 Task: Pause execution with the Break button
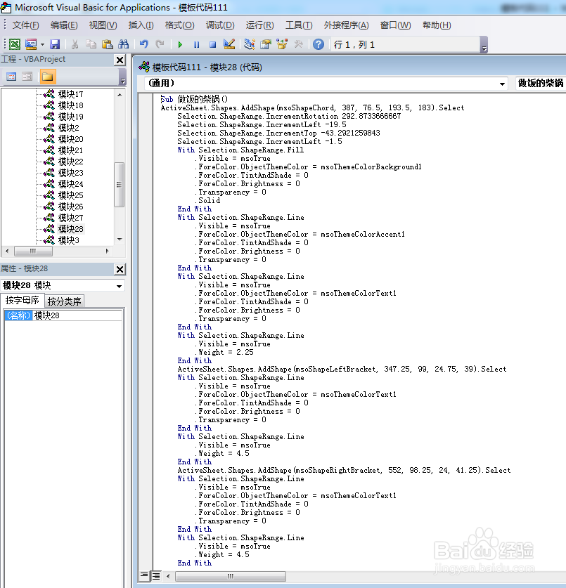point(196,45)
